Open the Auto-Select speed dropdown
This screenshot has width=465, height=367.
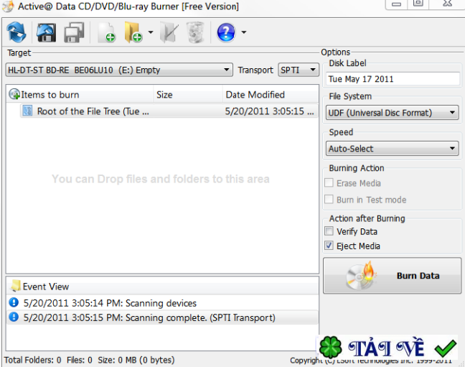click(x=392, y=148)
